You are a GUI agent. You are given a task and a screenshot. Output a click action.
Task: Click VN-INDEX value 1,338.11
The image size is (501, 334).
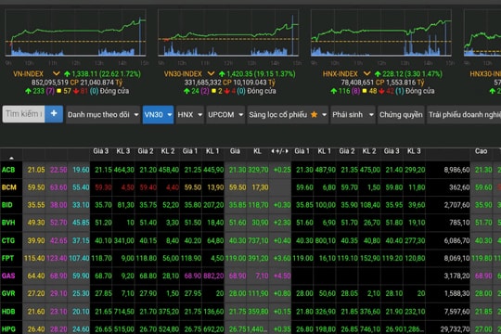(x=83, y=74)
